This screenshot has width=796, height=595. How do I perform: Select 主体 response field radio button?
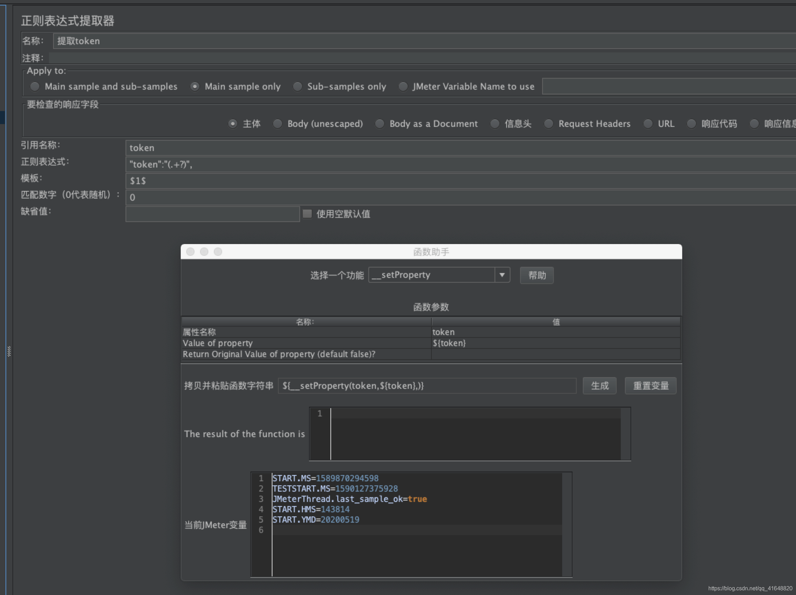[227, 123]
